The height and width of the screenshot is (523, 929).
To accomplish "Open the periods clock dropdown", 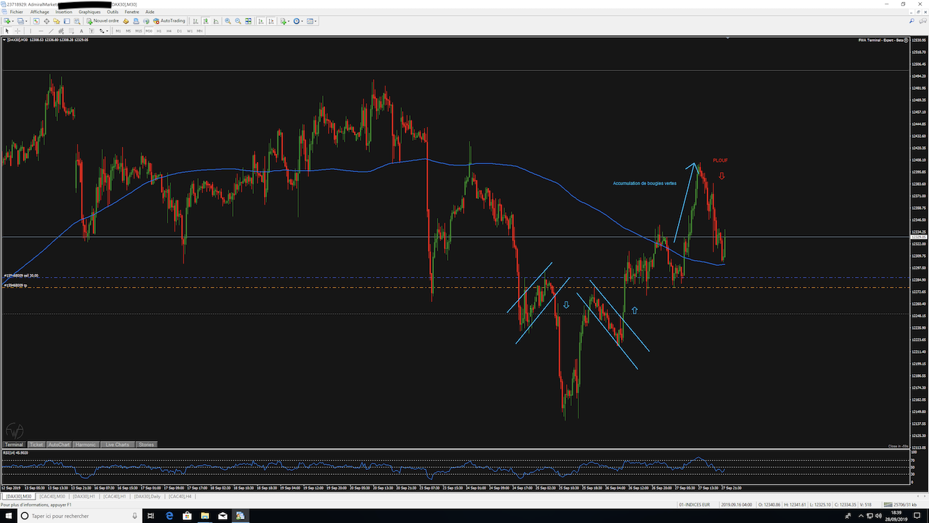I will [298, 21].
